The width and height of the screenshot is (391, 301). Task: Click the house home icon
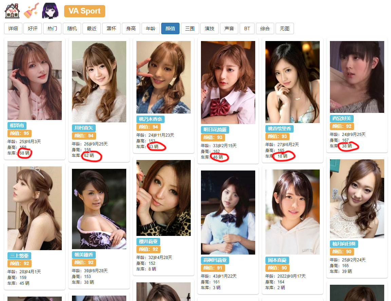pos(12,11)
